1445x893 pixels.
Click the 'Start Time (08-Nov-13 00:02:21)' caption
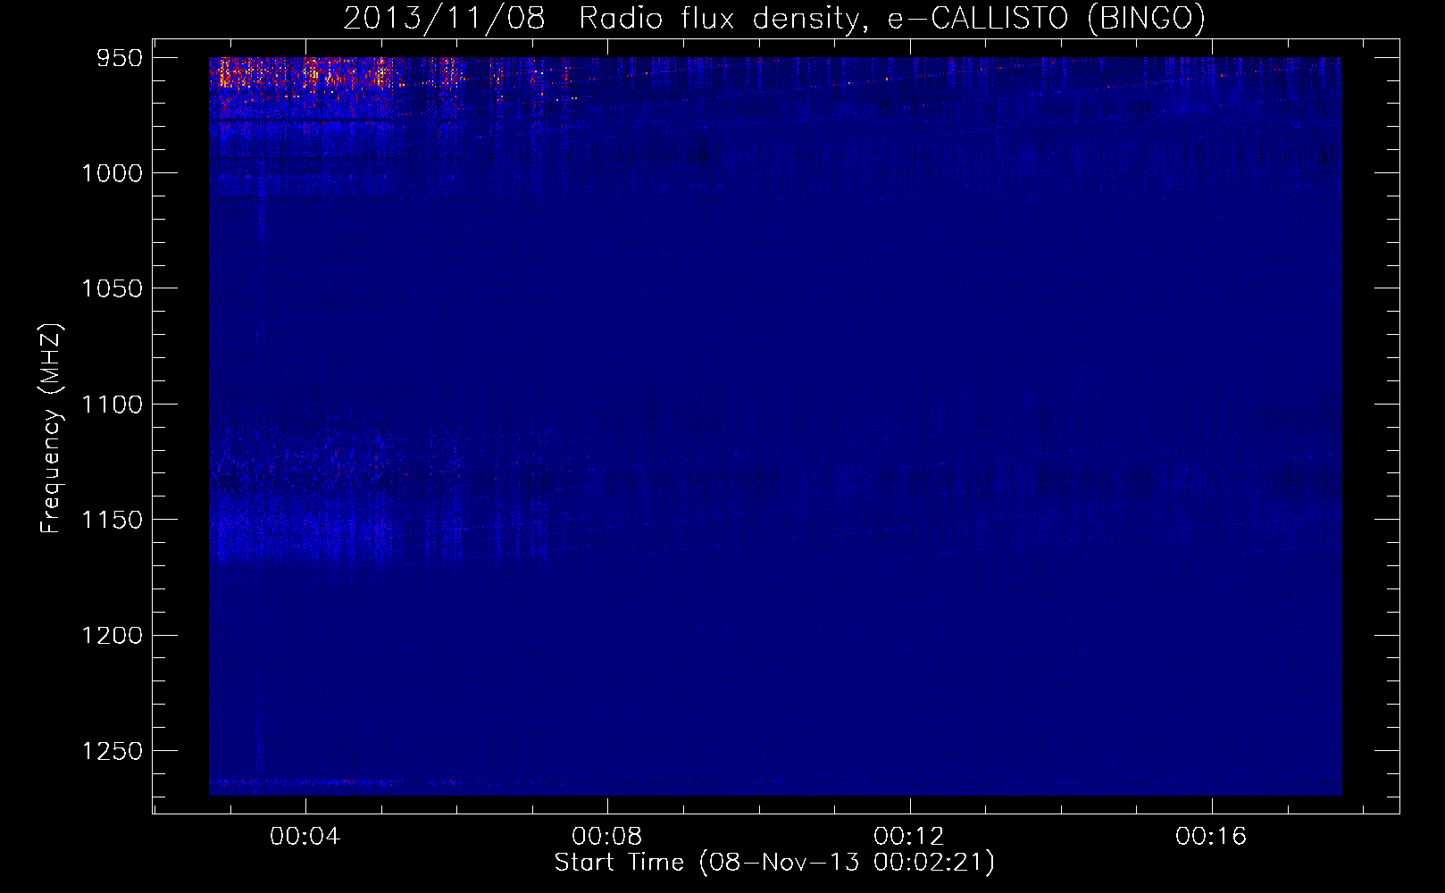click(x=774, y=863)
